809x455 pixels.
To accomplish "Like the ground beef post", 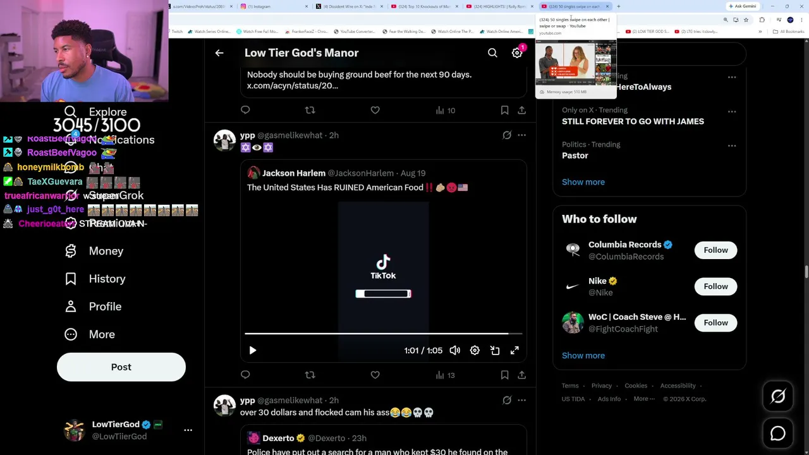I will (x=375, y=110).
